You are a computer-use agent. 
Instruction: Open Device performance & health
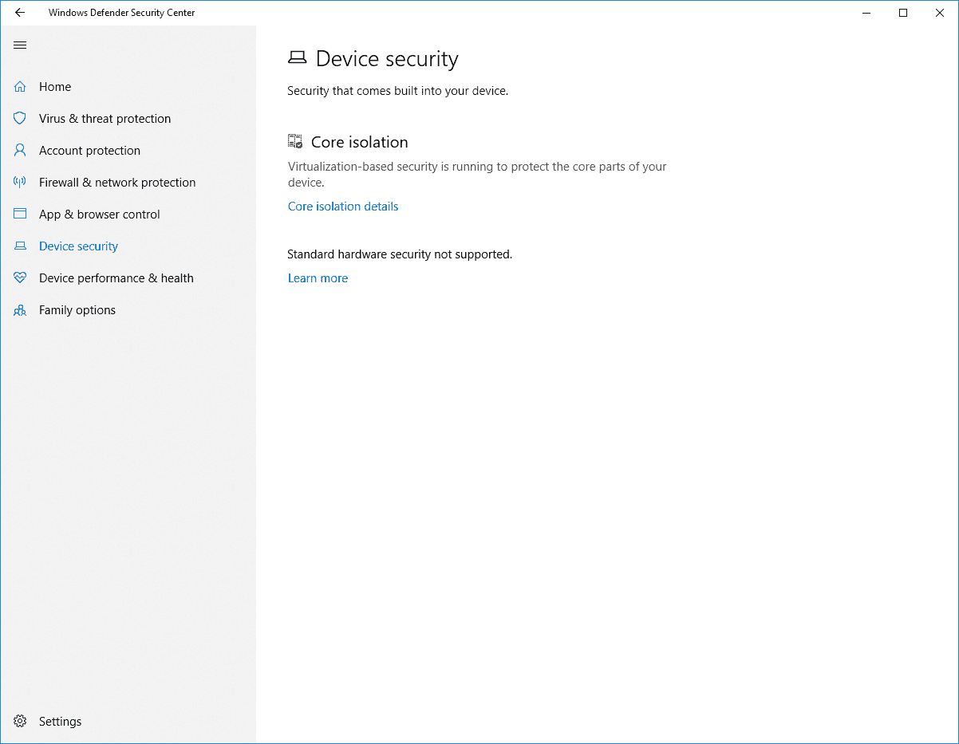(116, 278)
